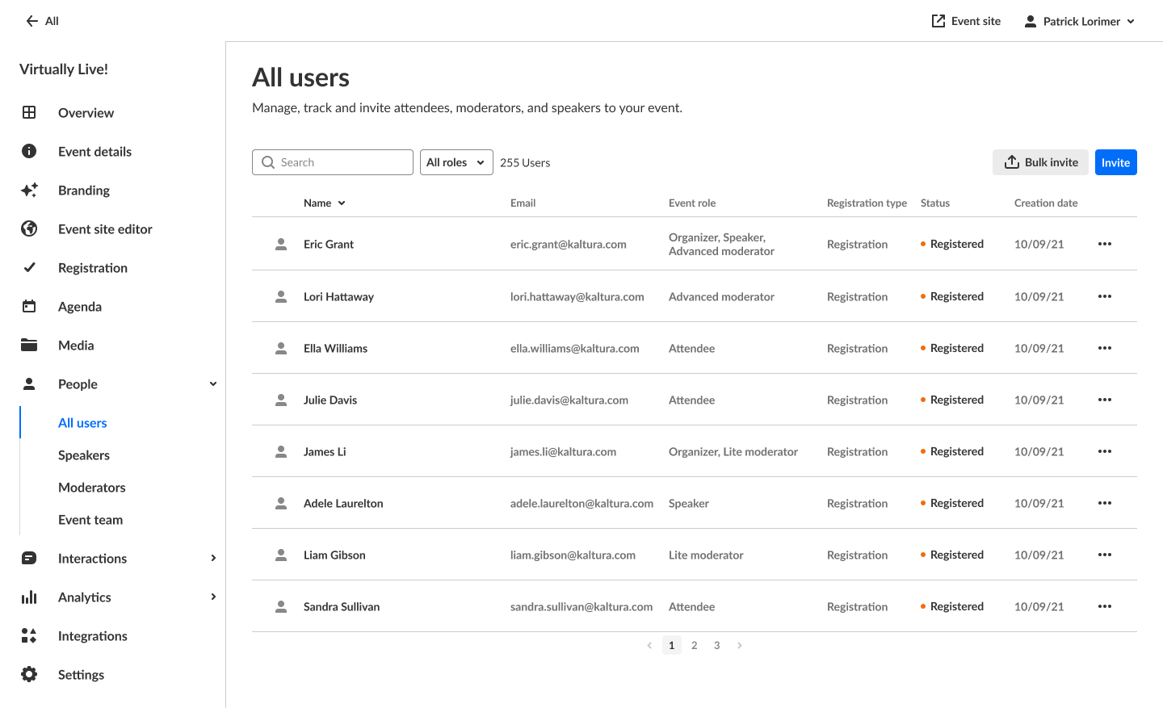
Task: Go to page 2 of users
Action: [x=695, y=645]
